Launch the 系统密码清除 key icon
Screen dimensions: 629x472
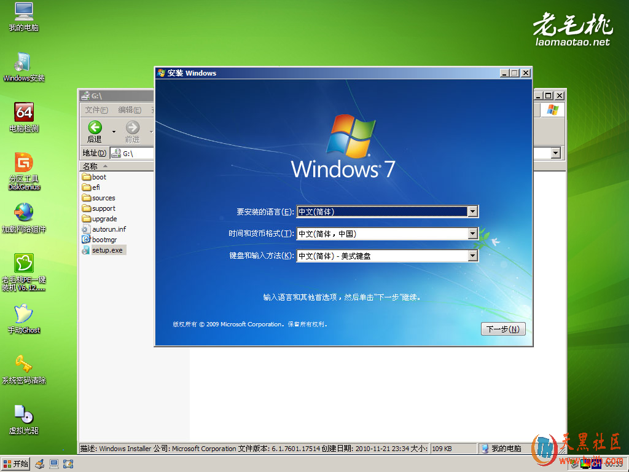24,364
